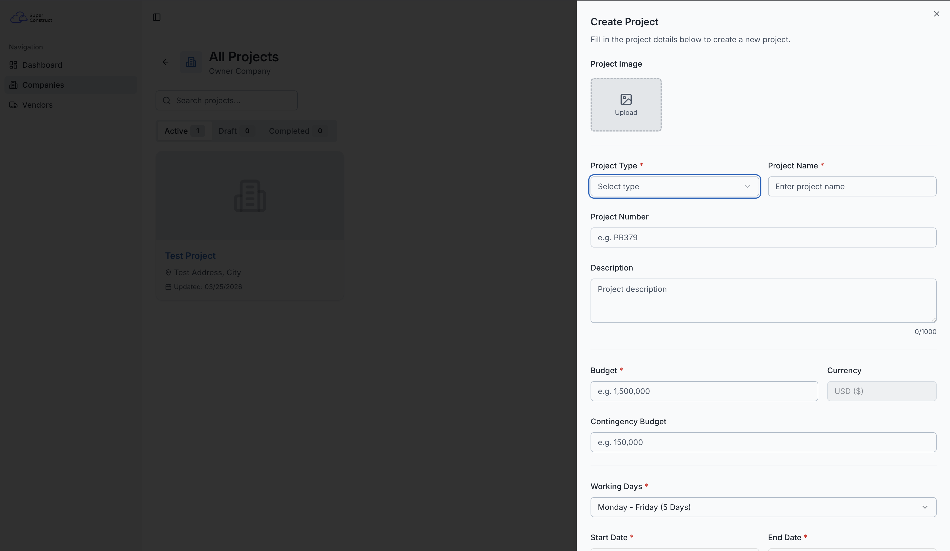Focus the Search projects field
This screenshot has height=551, width=950.
[x=227, y=100]
